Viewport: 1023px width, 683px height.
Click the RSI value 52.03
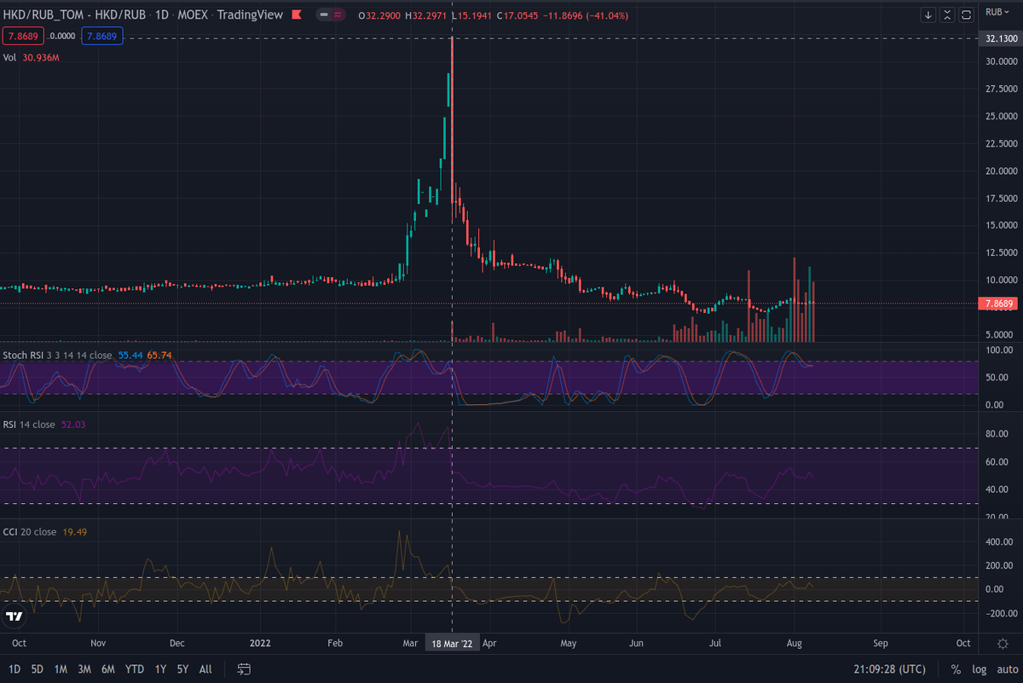pyautogui.click(x=73, y=424)
